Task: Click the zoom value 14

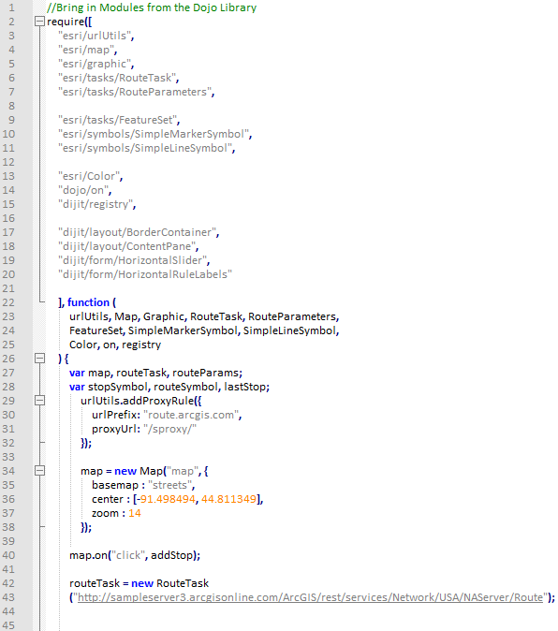Action: 135,513
